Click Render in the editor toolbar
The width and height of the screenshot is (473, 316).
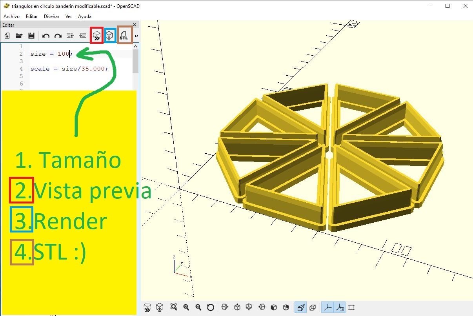[110, 36]
